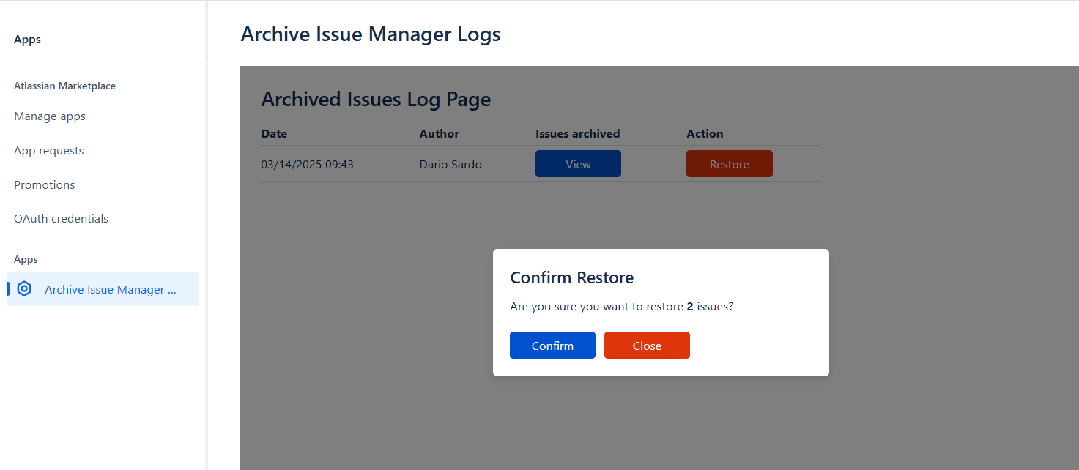This screenshot has width=1079, height=470.
Task: Confirm restoring the 2 issues
Action: point(552,346)
